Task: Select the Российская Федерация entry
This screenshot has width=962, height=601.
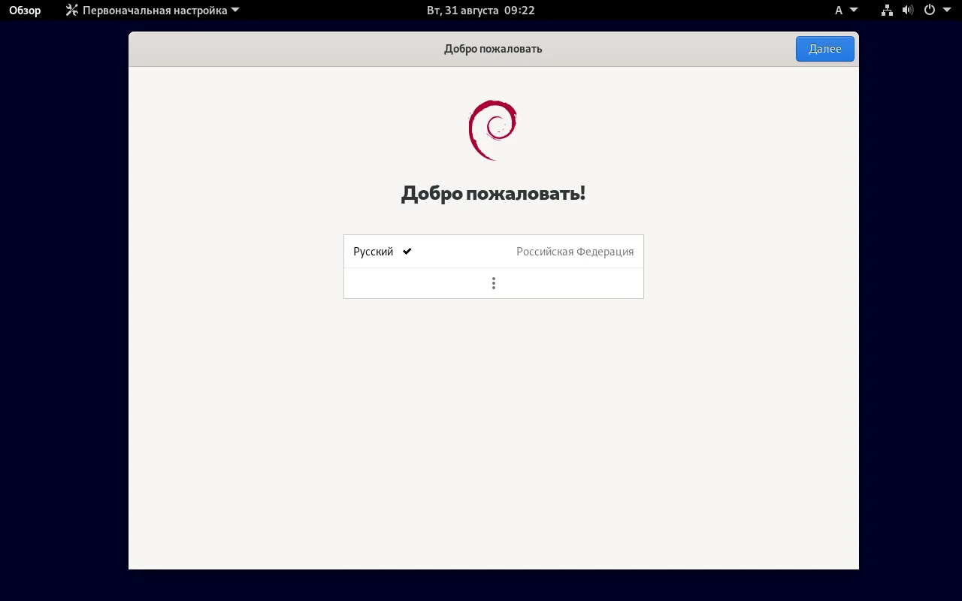Action: pyautogui.click(x=575, y=251)
